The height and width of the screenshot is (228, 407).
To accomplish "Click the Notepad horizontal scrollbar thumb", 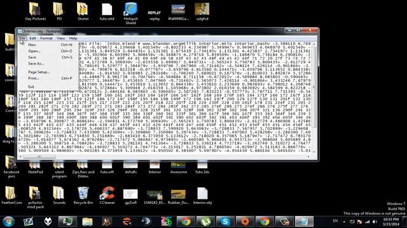I will click(39, 156).
